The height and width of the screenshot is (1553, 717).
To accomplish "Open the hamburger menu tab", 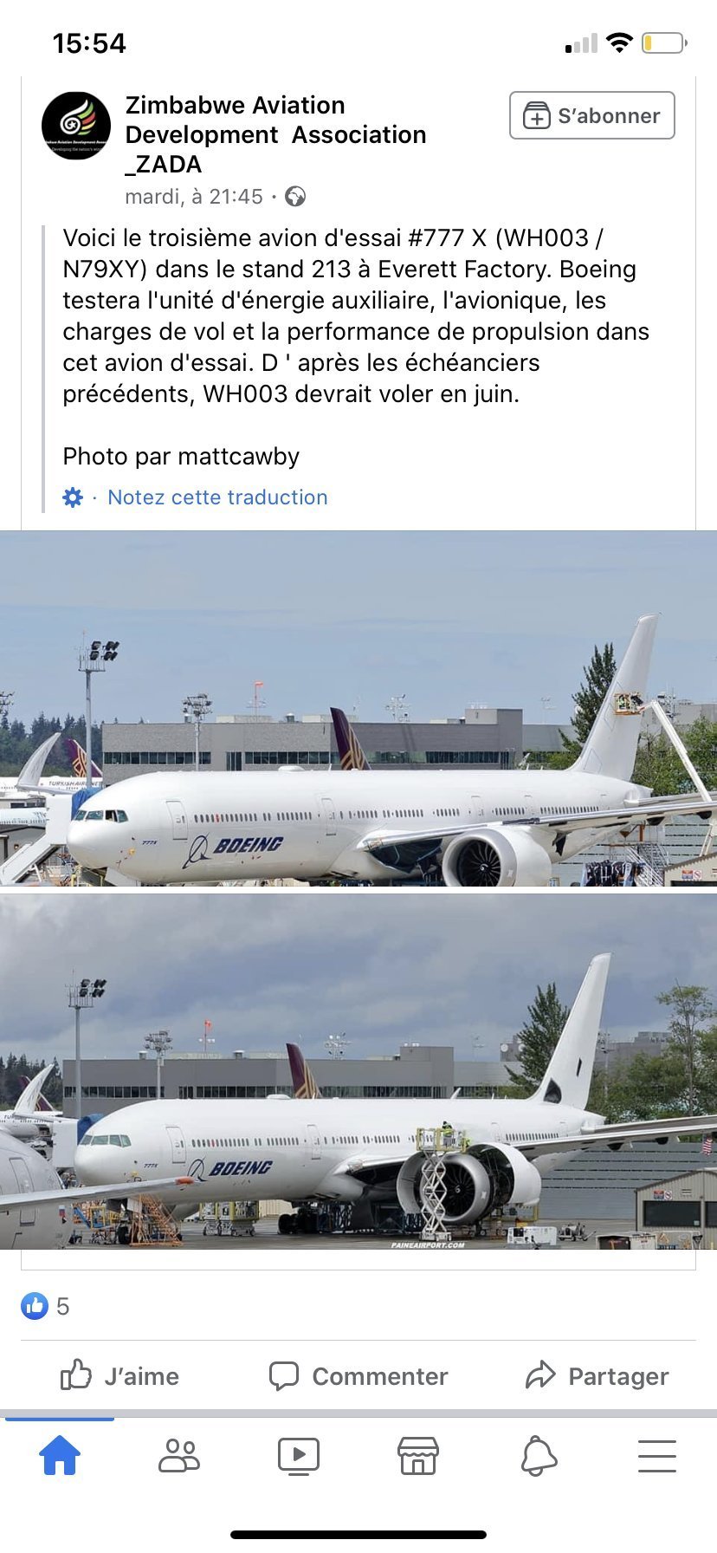I will coord(657,1456).
